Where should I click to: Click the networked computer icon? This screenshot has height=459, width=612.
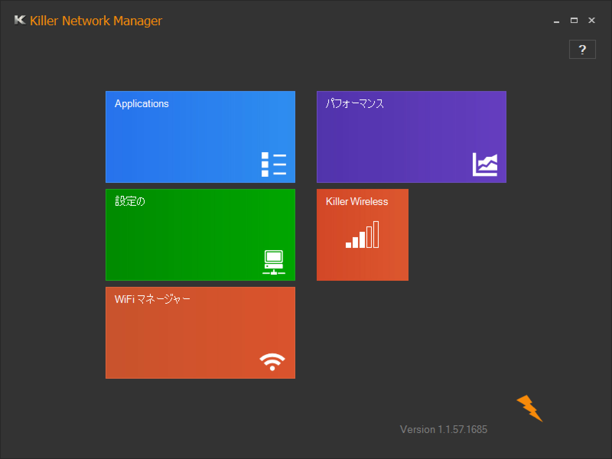click(274, 262)
